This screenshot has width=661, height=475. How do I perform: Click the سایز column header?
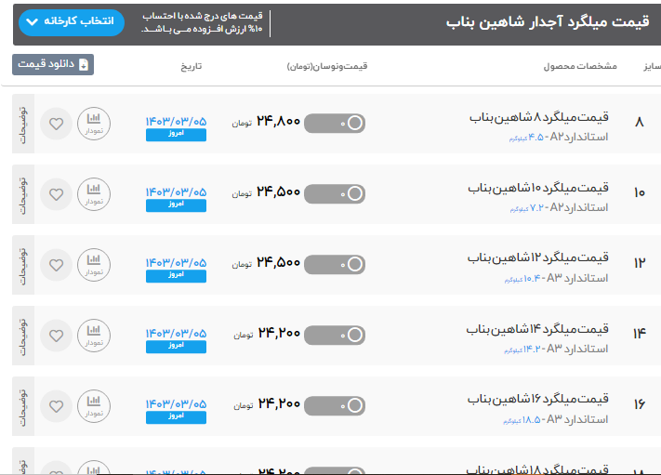651,66
